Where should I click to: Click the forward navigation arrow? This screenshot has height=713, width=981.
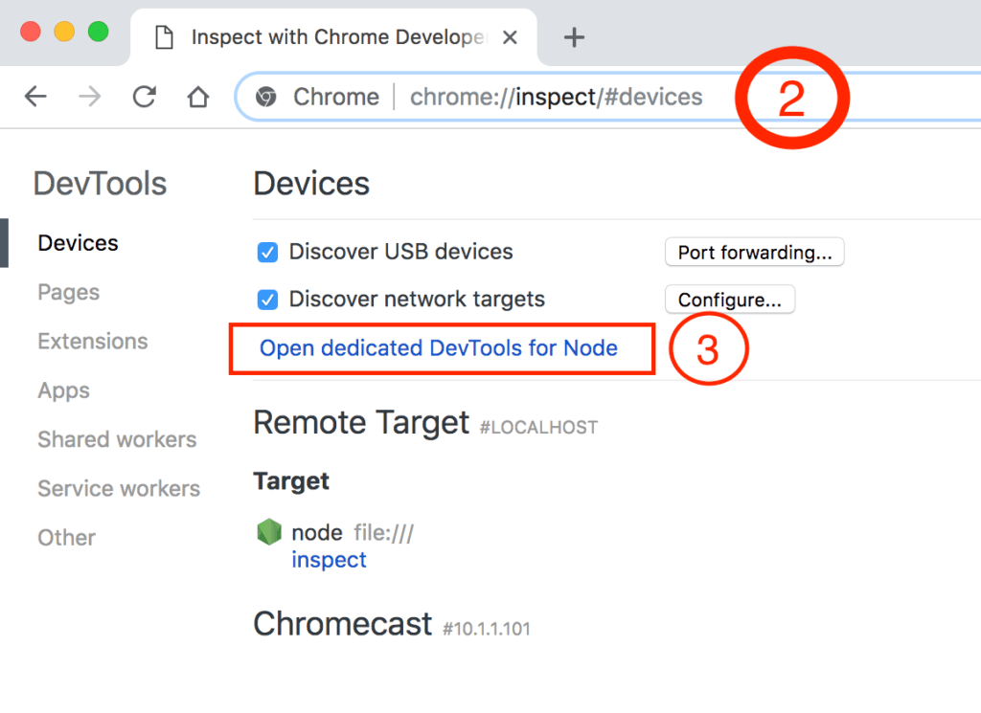(x=89, y=97)
